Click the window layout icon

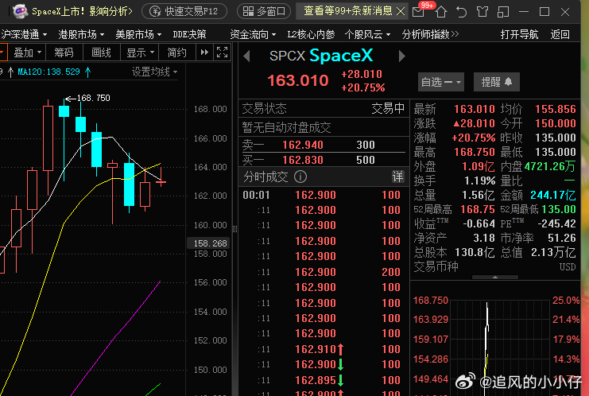point(503,12)
